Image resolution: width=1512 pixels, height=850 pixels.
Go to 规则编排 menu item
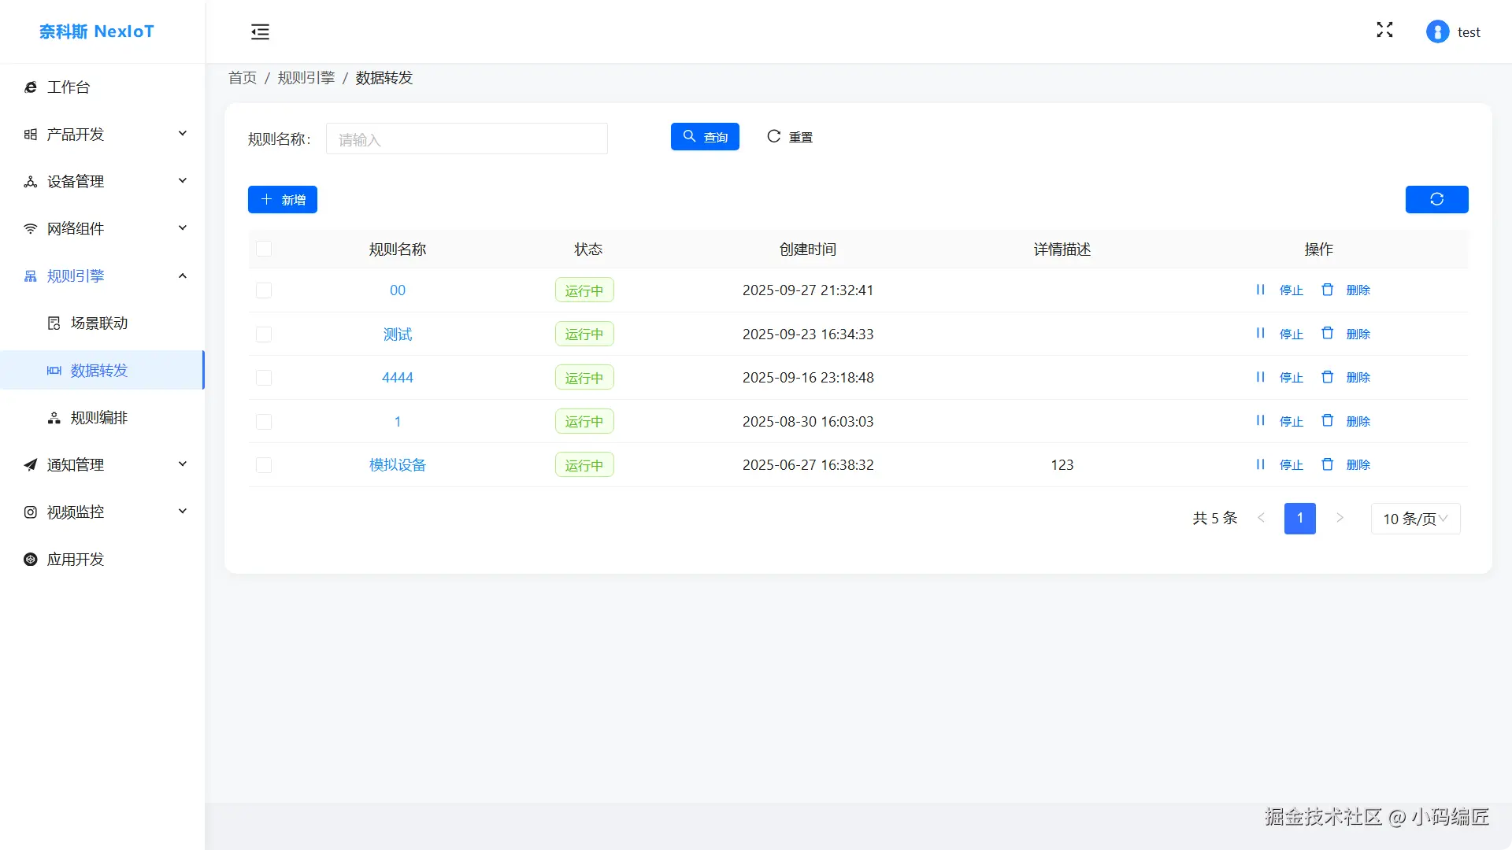(98, 418)
